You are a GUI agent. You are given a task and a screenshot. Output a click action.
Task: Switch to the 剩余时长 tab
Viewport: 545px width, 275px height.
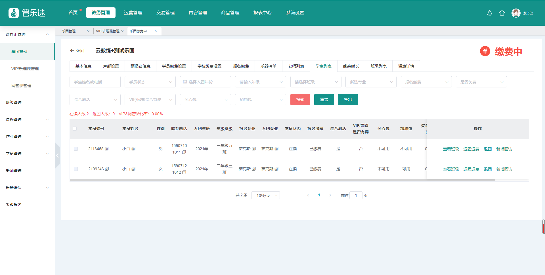point(351,66)
